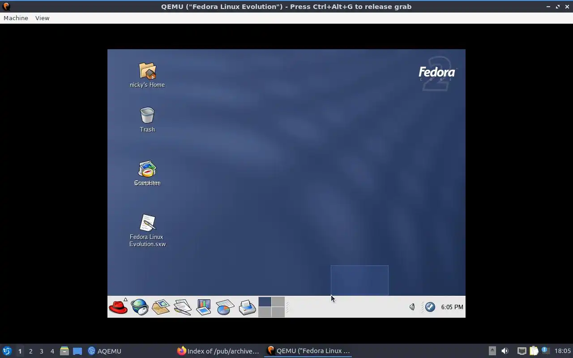
Task: Launch the OpenOffice Calc pie chart icon
Action: point(225,307)
